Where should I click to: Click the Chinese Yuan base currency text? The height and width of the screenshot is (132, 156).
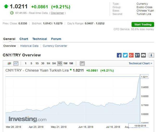point(145,11)
